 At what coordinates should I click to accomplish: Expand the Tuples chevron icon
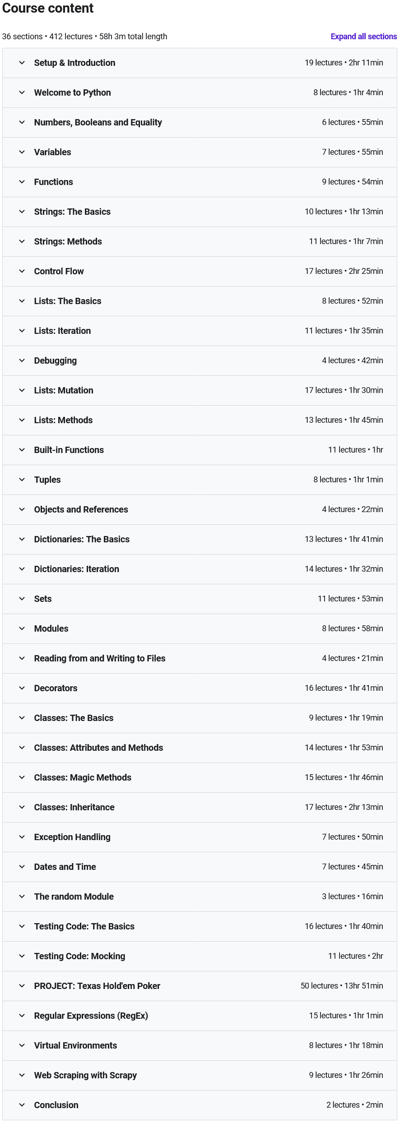coord(22,480)
